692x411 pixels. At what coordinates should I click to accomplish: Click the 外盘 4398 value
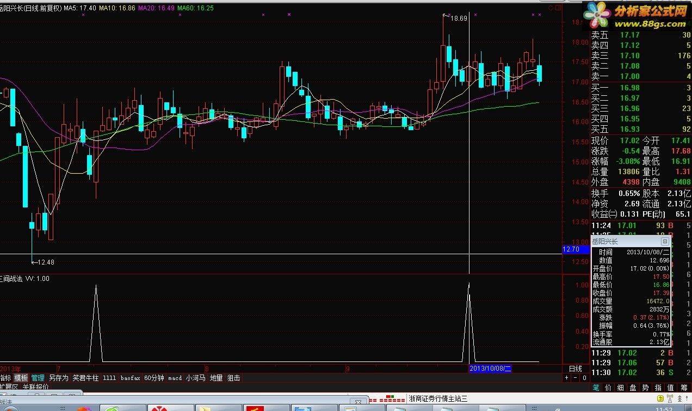(631, 182)
